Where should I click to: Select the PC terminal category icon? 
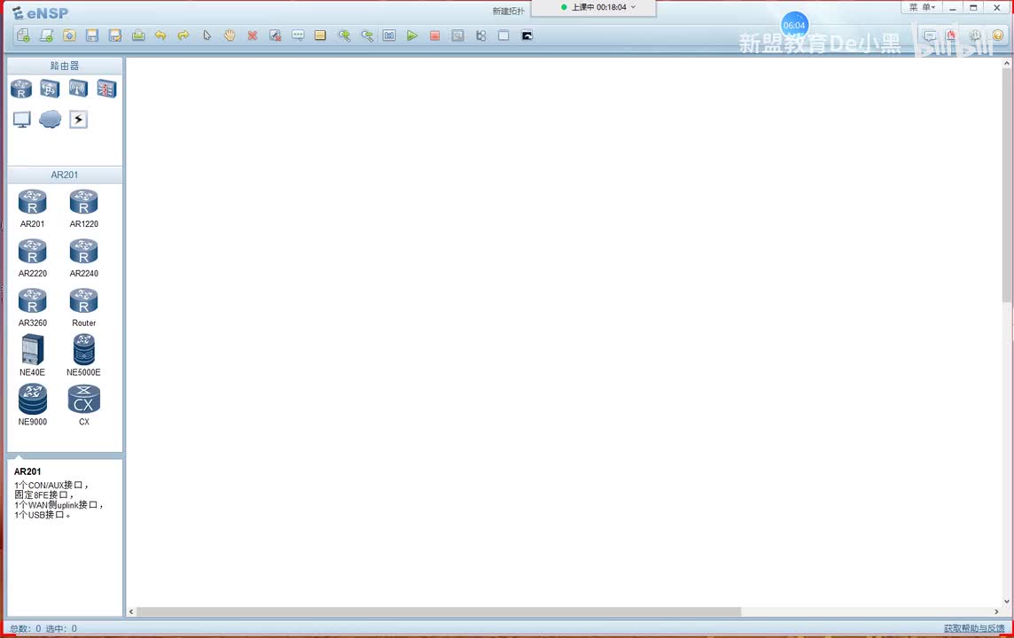(21, 120)
